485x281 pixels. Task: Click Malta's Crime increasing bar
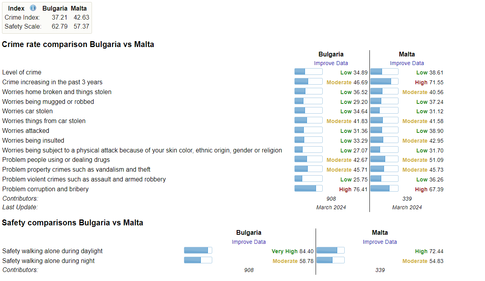384,82
